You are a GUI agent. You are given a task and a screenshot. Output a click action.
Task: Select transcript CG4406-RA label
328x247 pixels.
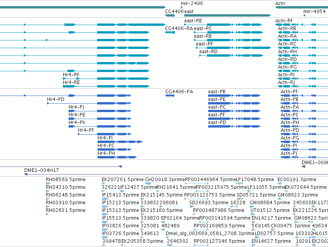[179, 29]
